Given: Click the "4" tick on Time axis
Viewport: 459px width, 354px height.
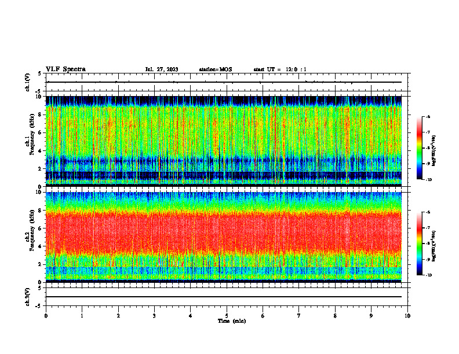Looking at the screenshot, I should point(191,316).
